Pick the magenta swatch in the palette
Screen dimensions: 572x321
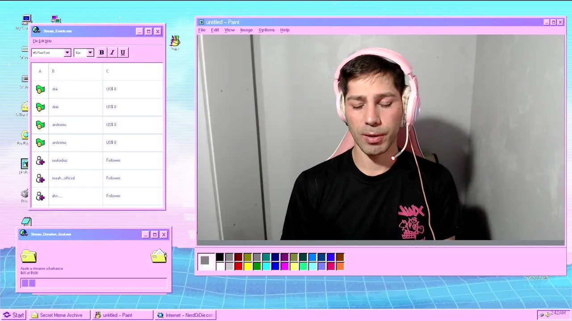tap(285, 266)
